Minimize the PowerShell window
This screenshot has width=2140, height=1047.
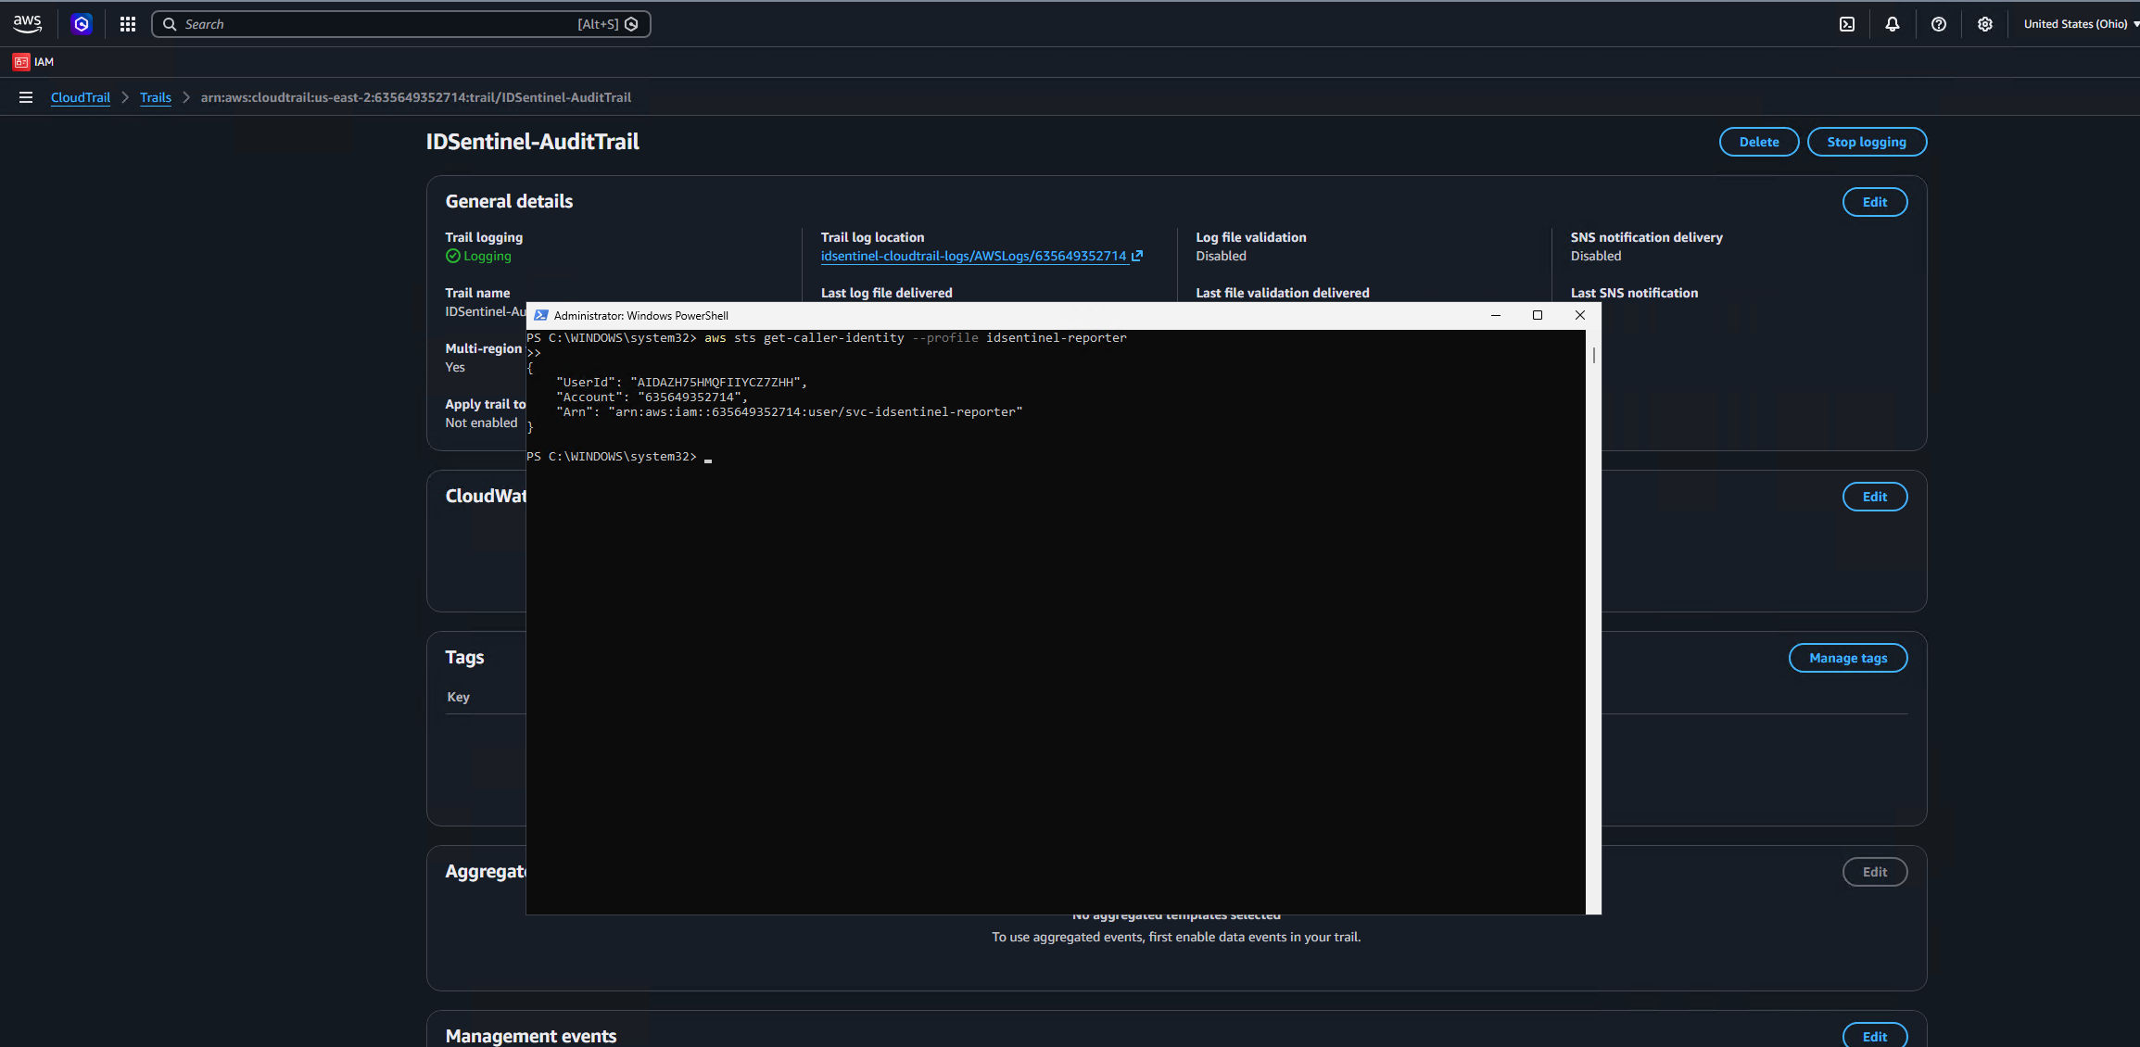click(x=1495, y=315)
